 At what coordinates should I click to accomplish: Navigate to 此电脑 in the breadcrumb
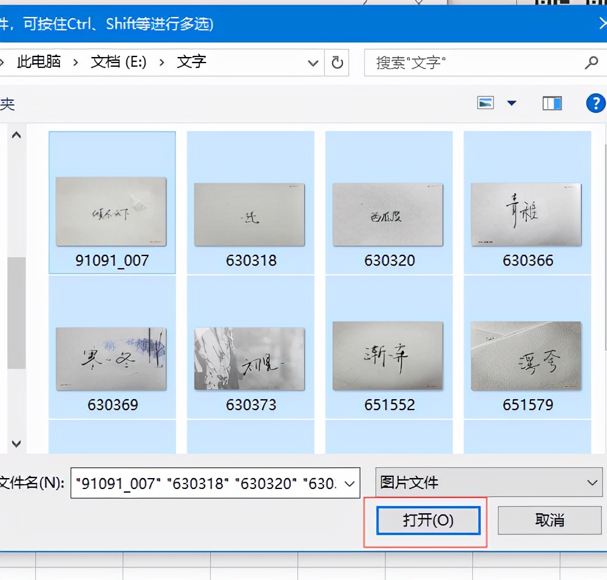(38, 61)
